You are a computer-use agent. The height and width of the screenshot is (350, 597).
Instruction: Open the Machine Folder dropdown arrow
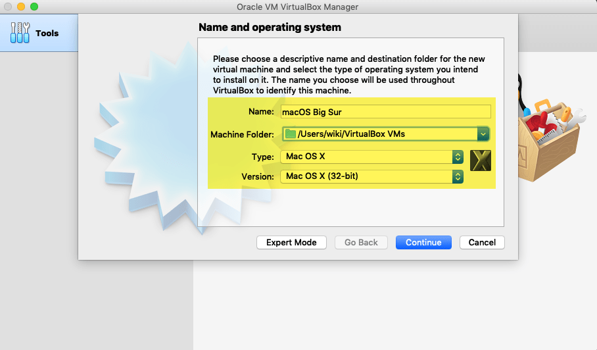pos(483,134)
